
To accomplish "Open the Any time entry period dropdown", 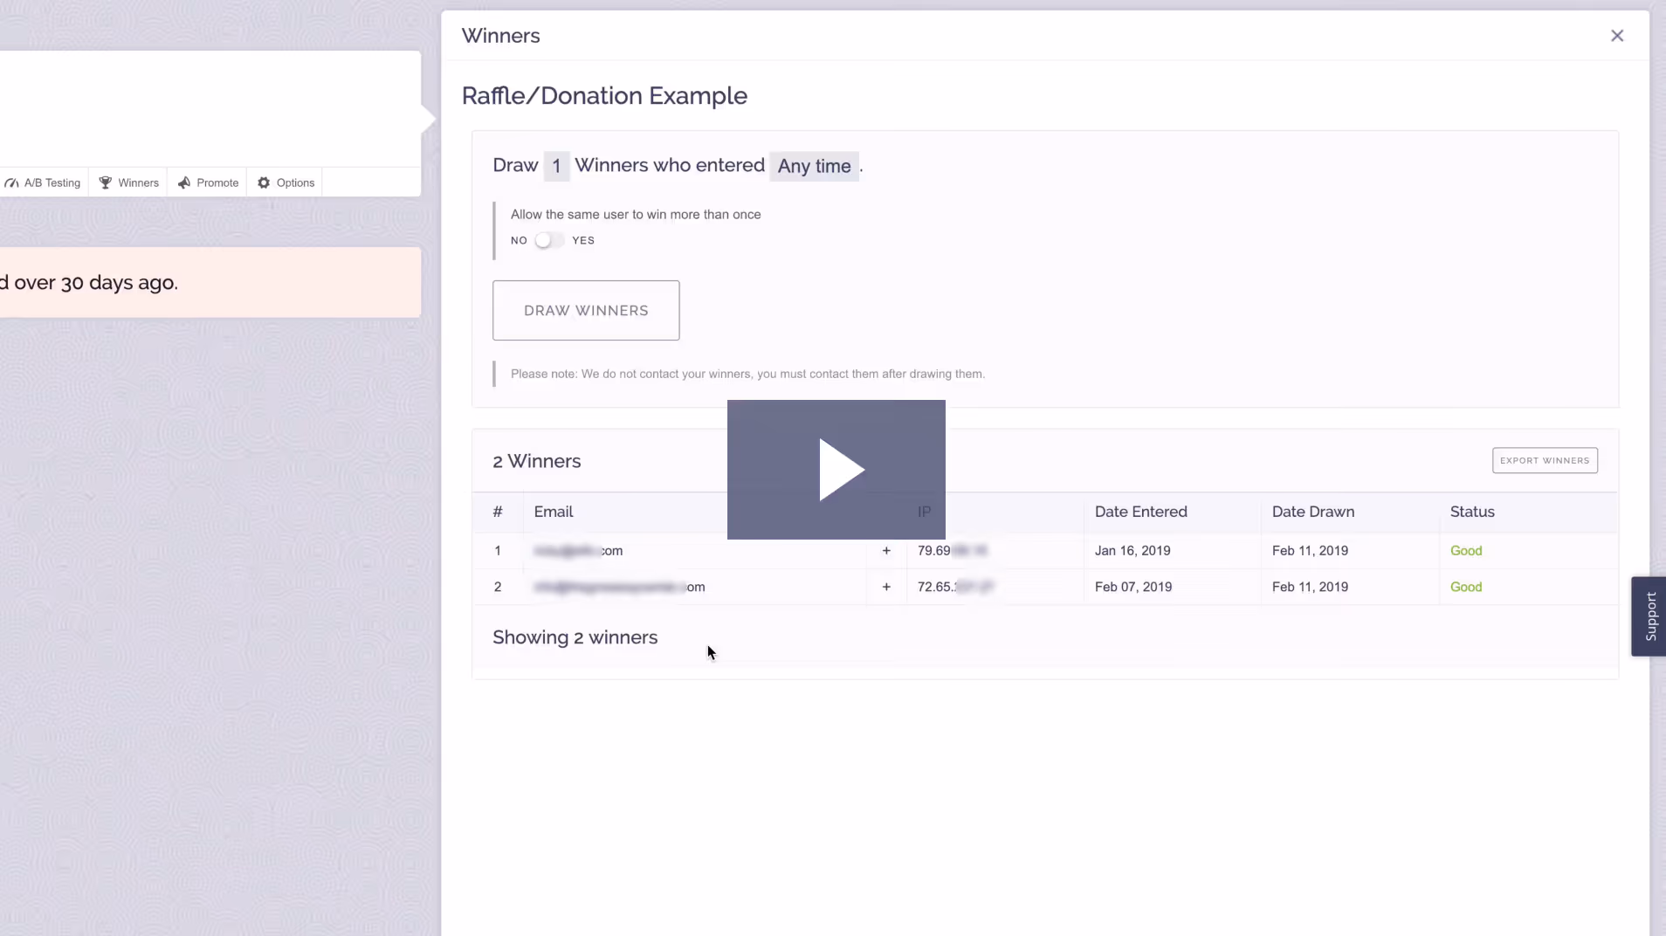I will (815, 166).
